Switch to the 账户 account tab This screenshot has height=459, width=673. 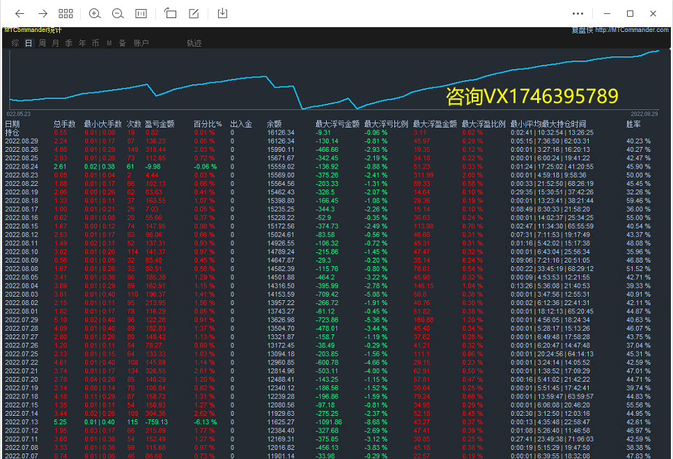(x=141, y=43)
